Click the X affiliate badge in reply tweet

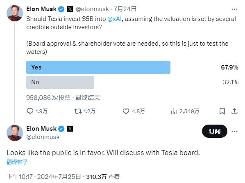[70, 129]
